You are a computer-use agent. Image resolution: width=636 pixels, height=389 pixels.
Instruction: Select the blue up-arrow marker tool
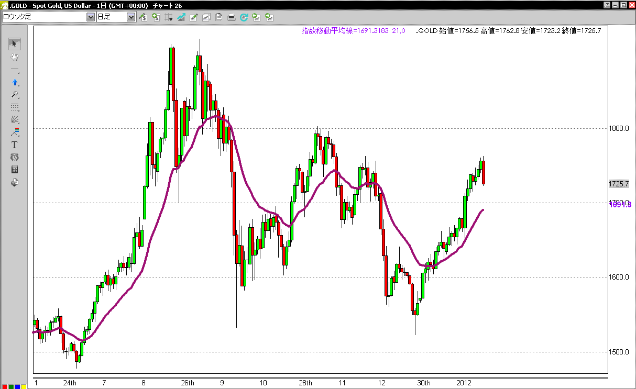pos(15,82)
